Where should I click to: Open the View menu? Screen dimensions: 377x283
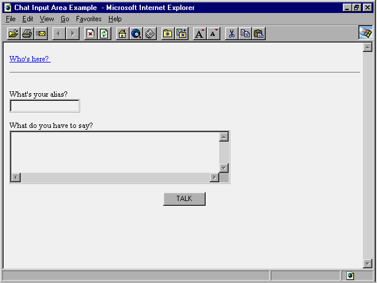pyautogui.click(x=47, y=19)
